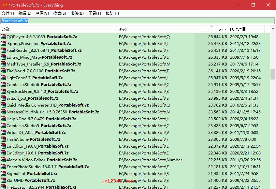Open the 搜索(S) menu
This screenshot has height=189, width=276.
[x=60, y=13]
